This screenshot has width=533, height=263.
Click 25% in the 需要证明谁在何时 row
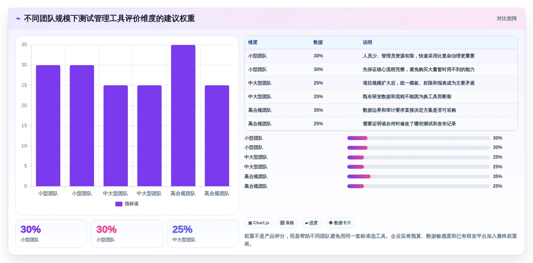tap(318, 124)
